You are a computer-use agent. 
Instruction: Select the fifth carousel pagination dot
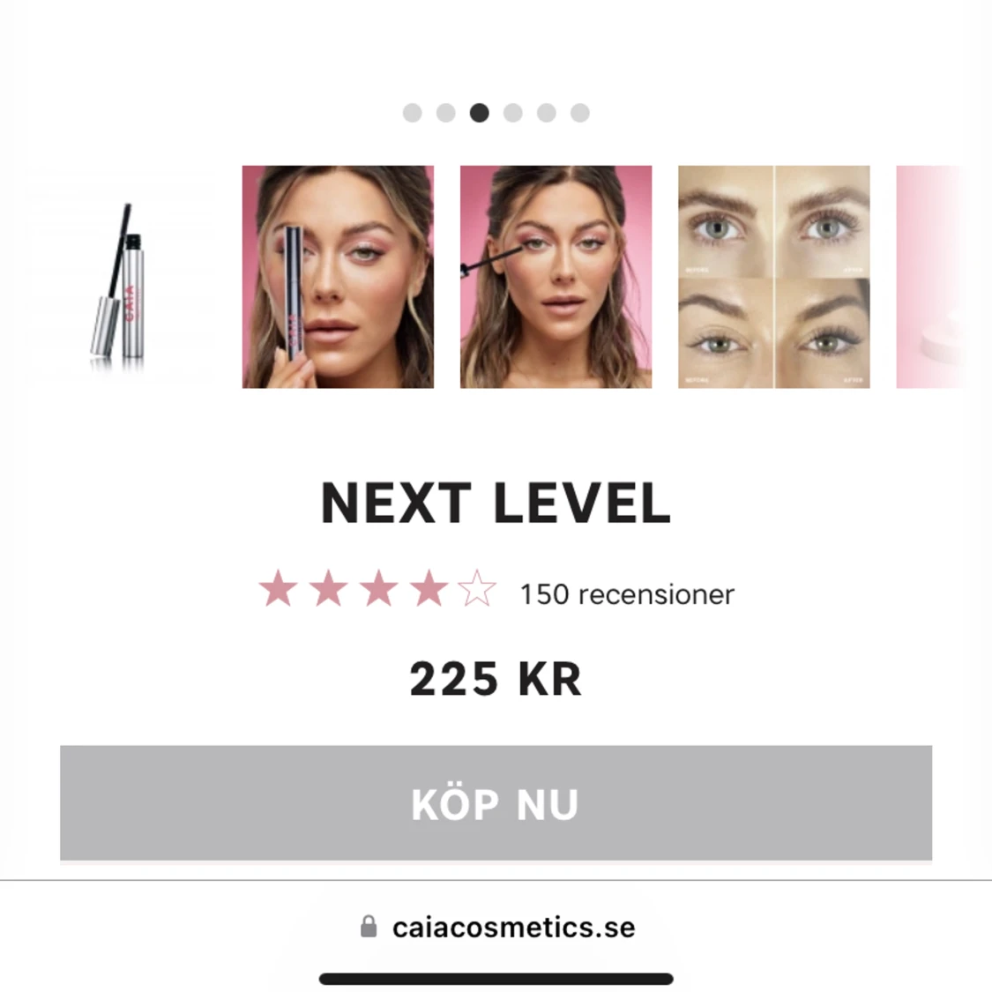pos(547,113)
